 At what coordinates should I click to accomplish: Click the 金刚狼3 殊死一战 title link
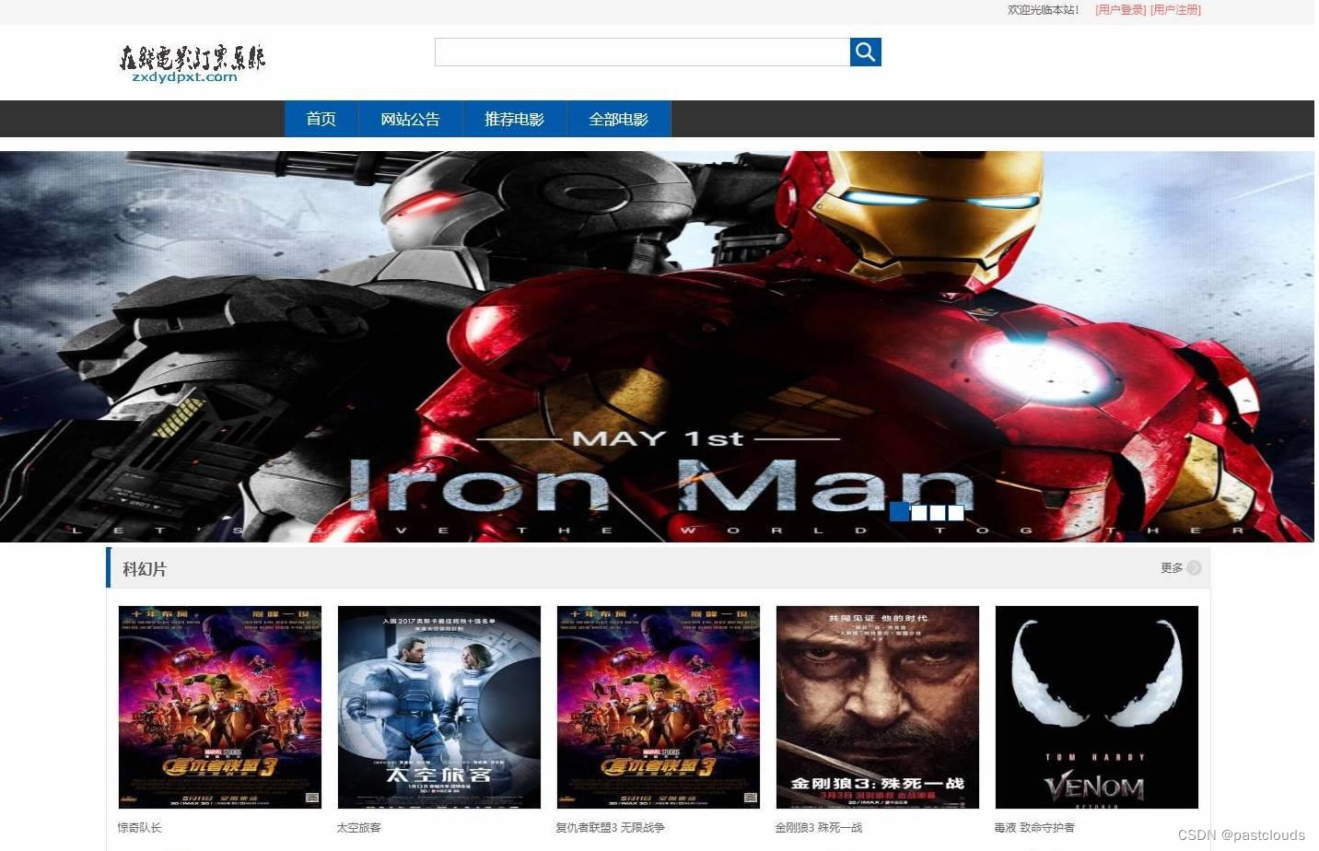click(x=817, y=827)
